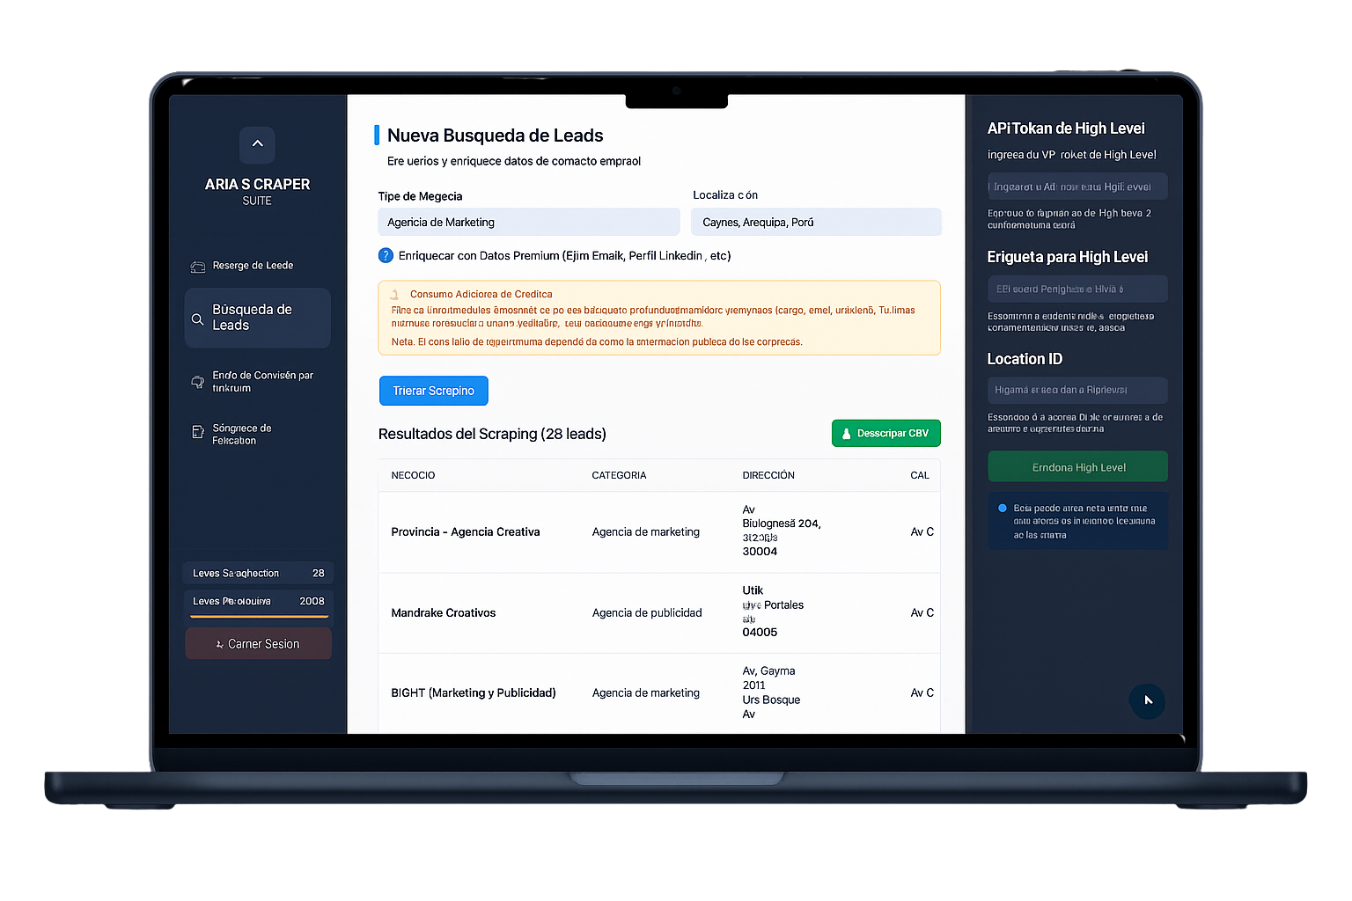Open the "Reserge de Leede" sidebar item

coord(243,266)
